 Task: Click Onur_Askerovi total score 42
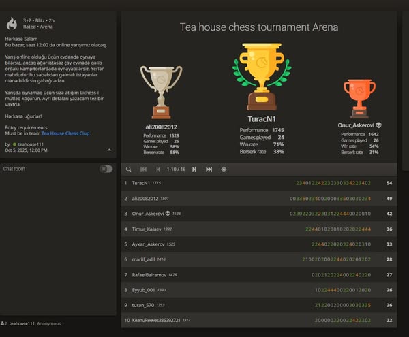389,214
